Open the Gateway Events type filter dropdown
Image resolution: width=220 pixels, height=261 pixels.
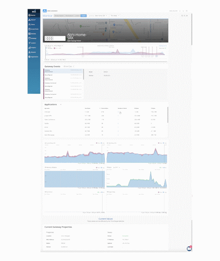click(x=68, y=66)
